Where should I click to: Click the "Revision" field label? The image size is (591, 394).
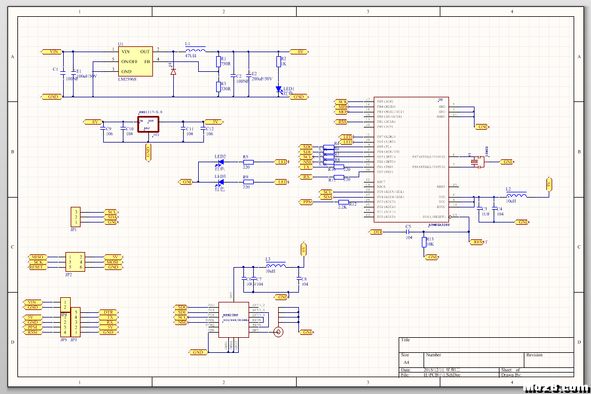[x=534, y=355]
